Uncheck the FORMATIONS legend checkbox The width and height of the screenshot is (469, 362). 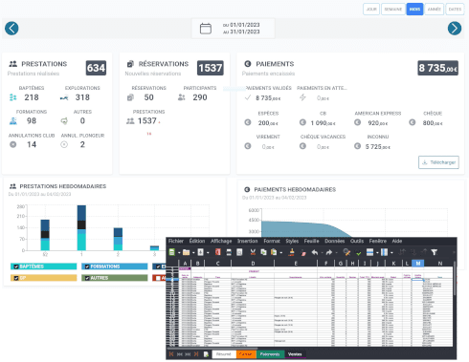coord(87,266)
